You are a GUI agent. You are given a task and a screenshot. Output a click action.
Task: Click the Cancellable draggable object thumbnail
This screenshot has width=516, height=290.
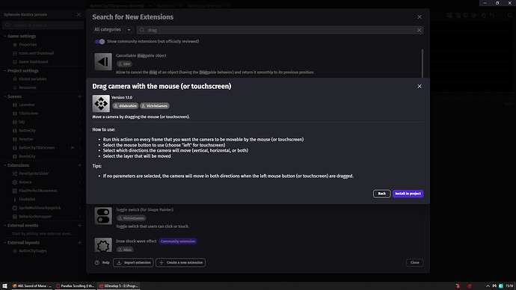pyautogui.click(x=103, y=61)
